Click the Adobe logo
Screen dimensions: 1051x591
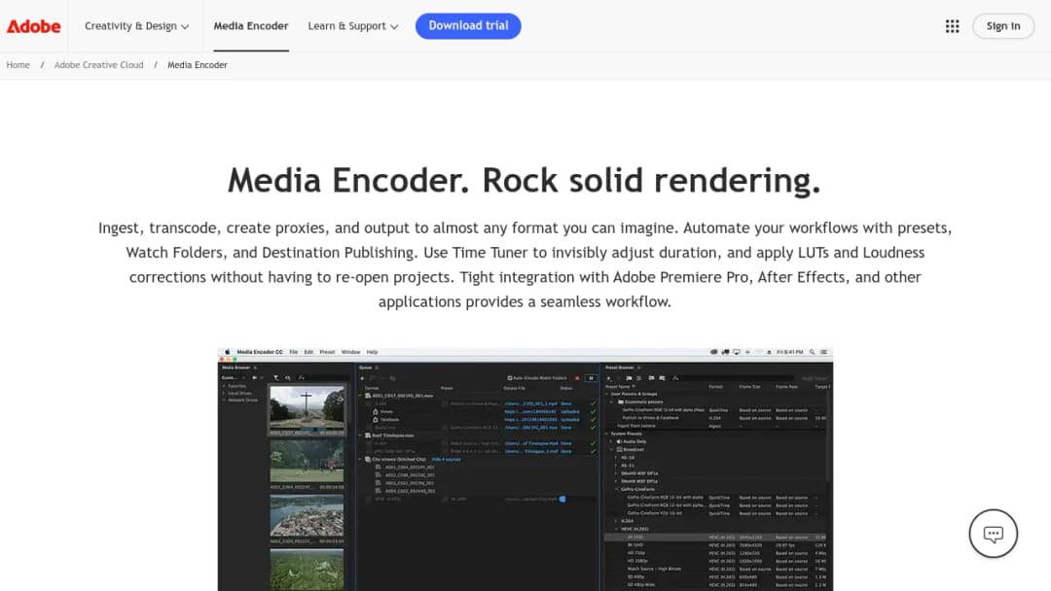33,26
